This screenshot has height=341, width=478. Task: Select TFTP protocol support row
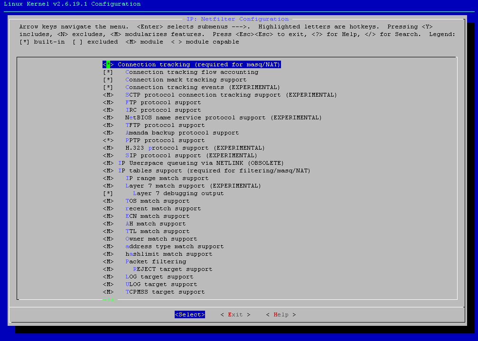click(x=154, y=126)
